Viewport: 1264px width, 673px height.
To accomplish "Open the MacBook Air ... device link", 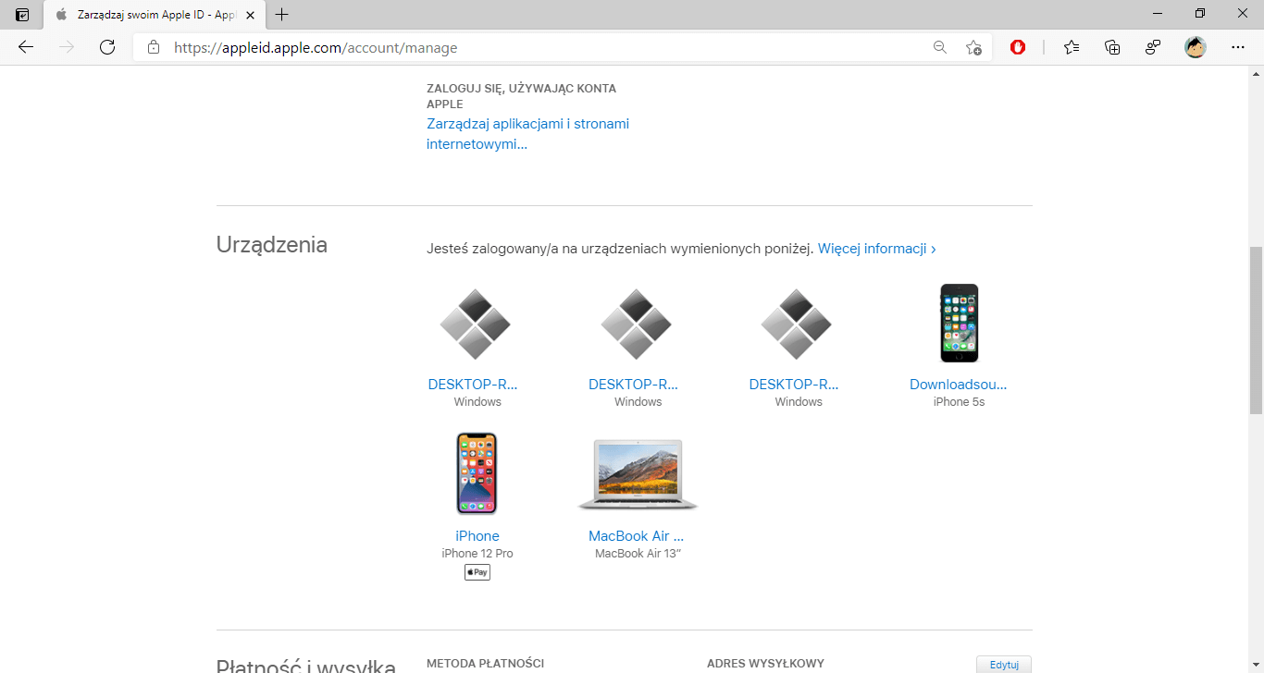I will (x=637, y=536).
